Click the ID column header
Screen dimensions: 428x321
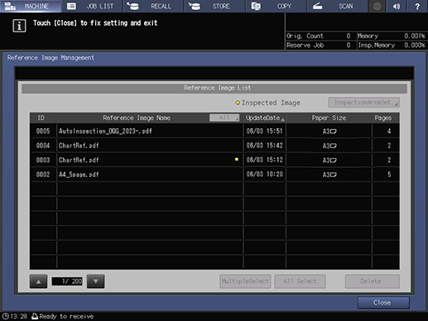[x=41, y=118]
